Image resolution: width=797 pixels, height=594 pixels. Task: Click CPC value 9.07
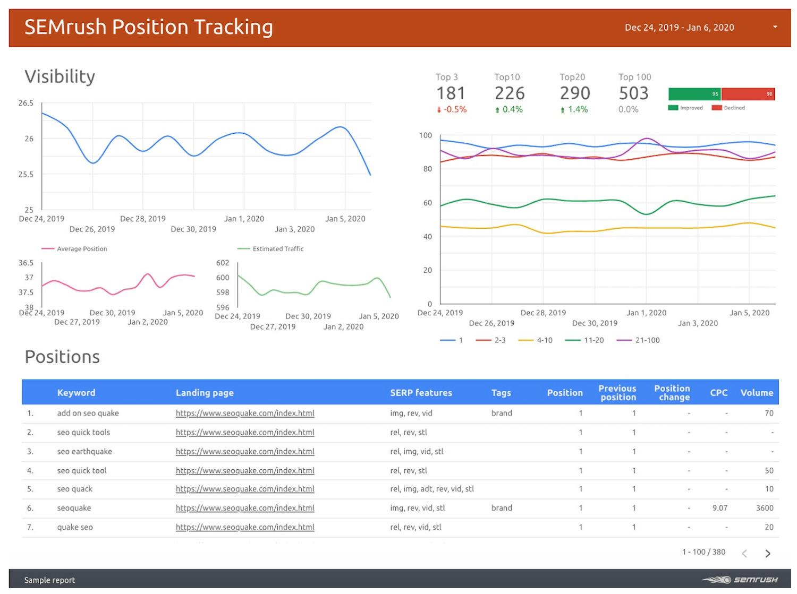click(x=720, y=508)
